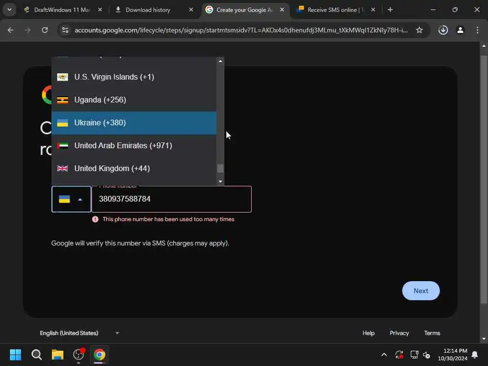Choose United Kingdom (+44)

(134, 169)
